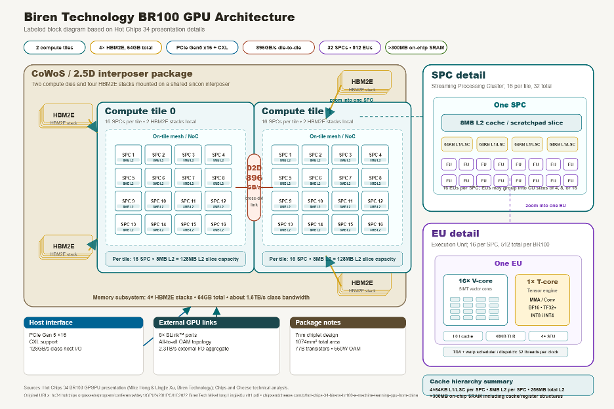
Task: Select the 'Compute tile 0' heading
Action: pyautogui.click(x=140, y=111)
